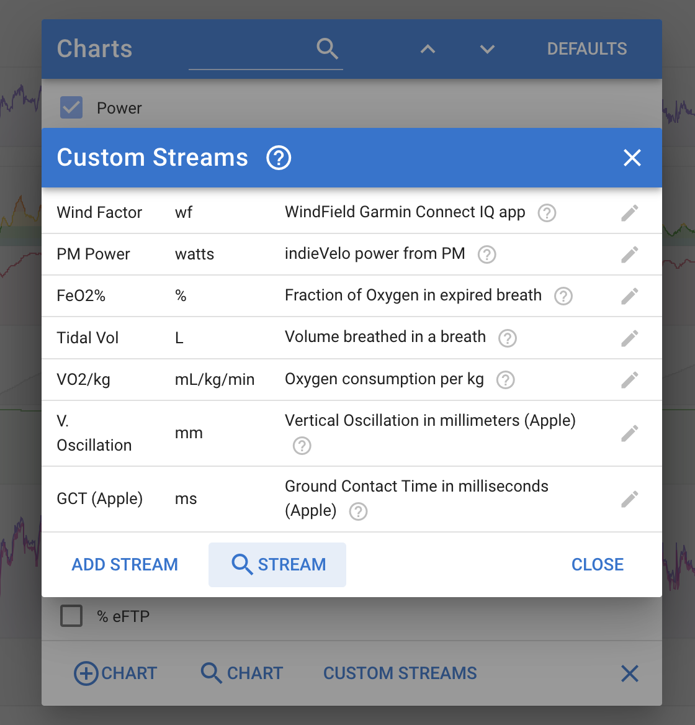Show help for Fraction of Oxygen description
Screen dimensions: 695x725
coord(563,296)
